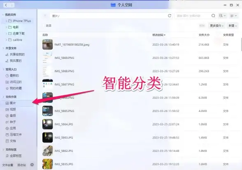The height and width of the screenshot is (170, 242).
Task: Click the file list vertical scrollbar
Action: (x=241, y=45)
